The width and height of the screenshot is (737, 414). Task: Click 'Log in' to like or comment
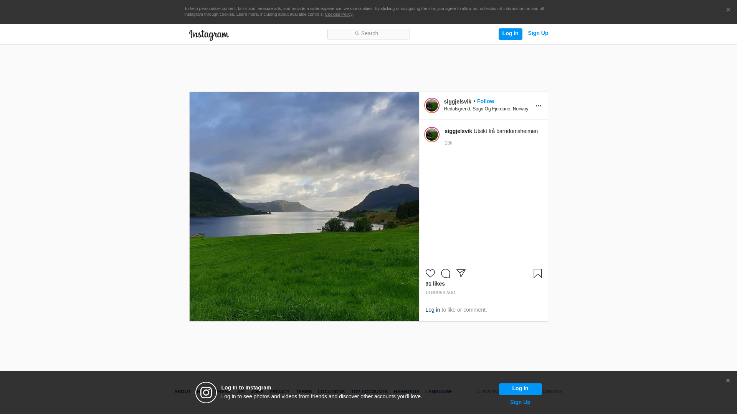pos(433,310)
